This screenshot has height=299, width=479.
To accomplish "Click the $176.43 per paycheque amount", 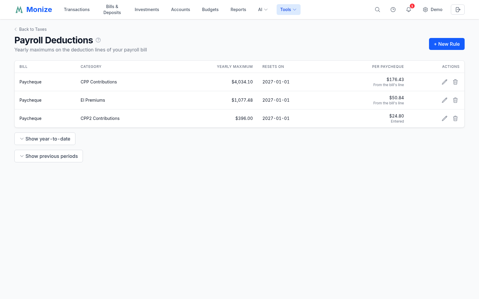I will (395, 80).
